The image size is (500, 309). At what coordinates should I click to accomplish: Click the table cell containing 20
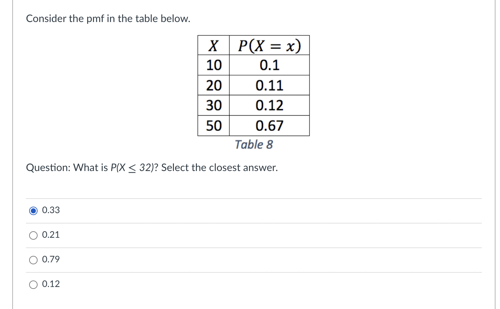[213, 86]
